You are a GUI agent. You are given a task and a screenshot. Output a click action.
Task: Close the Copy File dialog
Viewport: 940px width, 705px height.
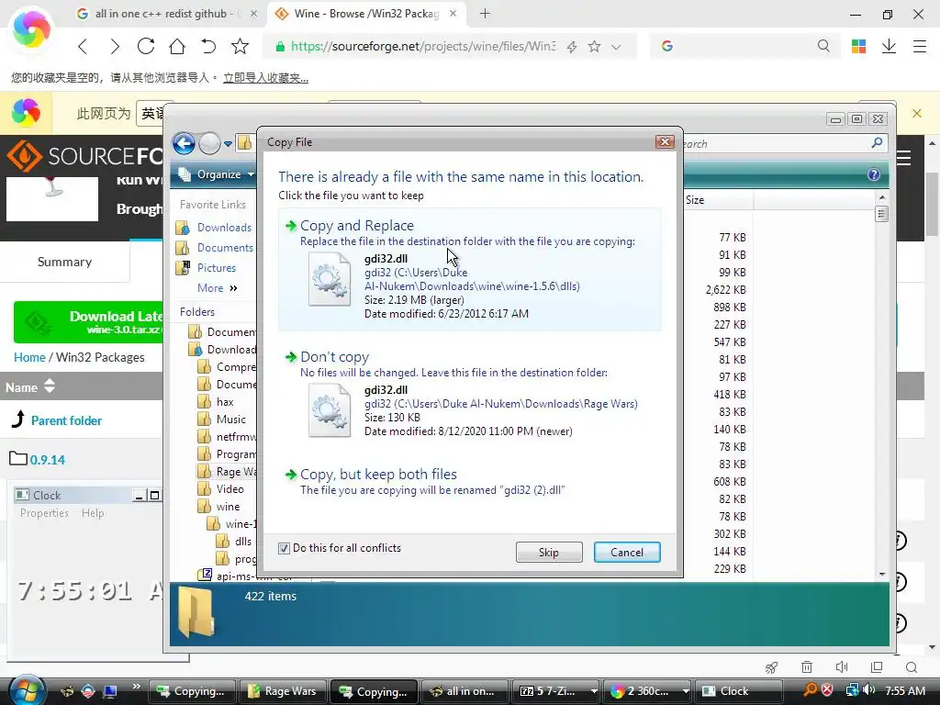coord(665,141)
